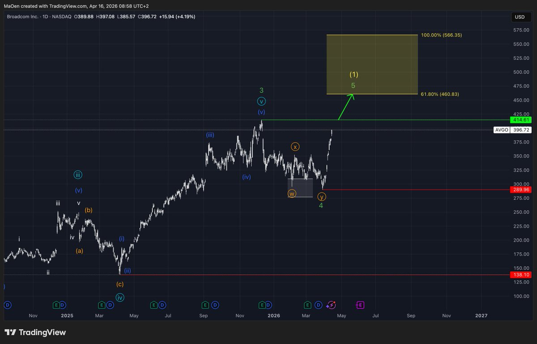Click the circled cyan v wave label
Viewport: 537px width, 344px height.
point(261,101)
